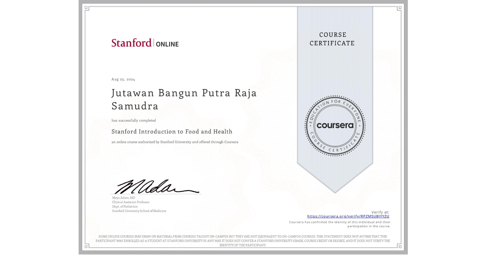Viewport: 487px width, 255px height.
Task: Click the Coursera Education for Everyone seal
Action: coord(335,126)
